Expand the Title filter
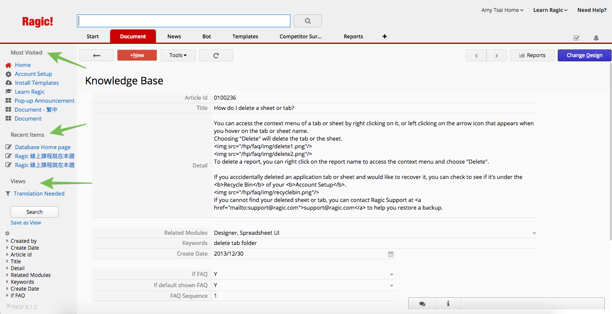Image resolution: width=612 pixels, height=314 pixels. click(x=8, y=261)
